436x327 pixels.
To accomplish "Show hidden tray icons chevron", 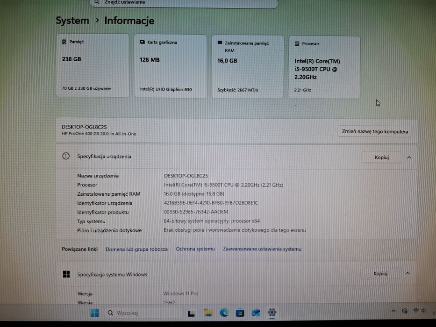I will (x=393, y=311).
